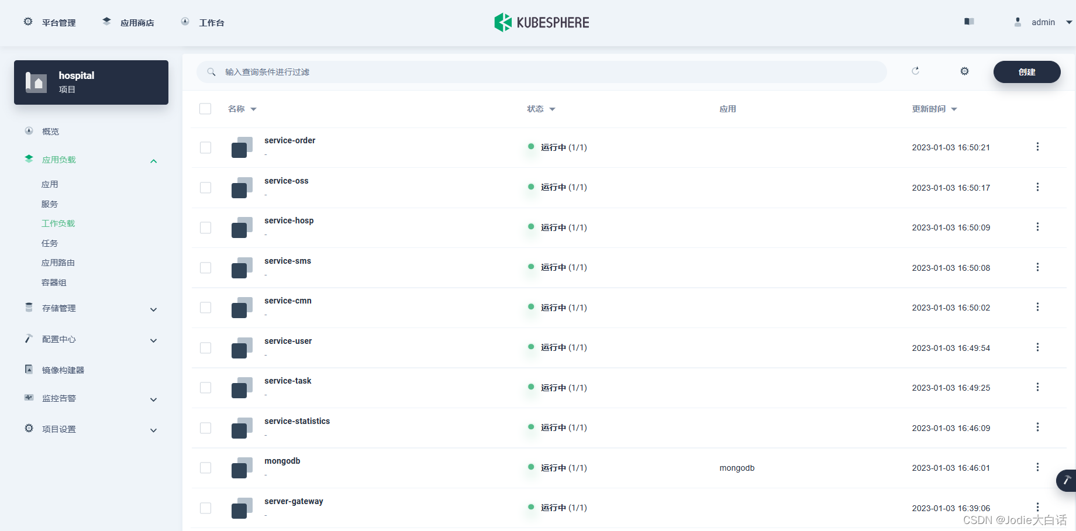Expand Project Settings (项目设置) section
This screenshot has height=531, width=1076.
153,430
